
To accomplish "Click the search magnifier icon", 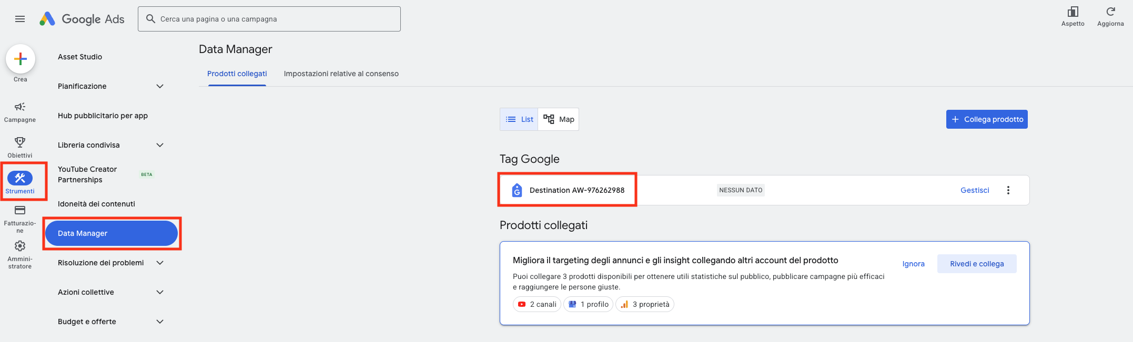I will 150,19.
